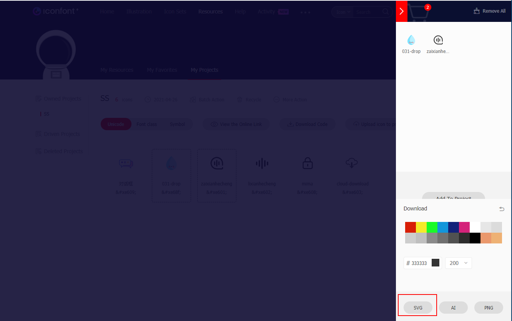Select the SS project in sidebar

point(47,114)
